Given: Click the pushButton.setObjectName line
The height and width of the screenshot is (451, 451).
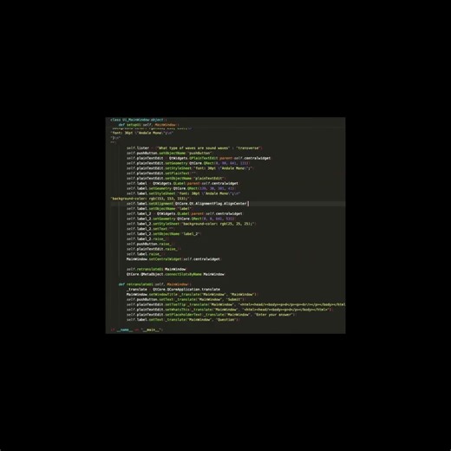Looking at the screenshot, I should (x=170, y=153).
